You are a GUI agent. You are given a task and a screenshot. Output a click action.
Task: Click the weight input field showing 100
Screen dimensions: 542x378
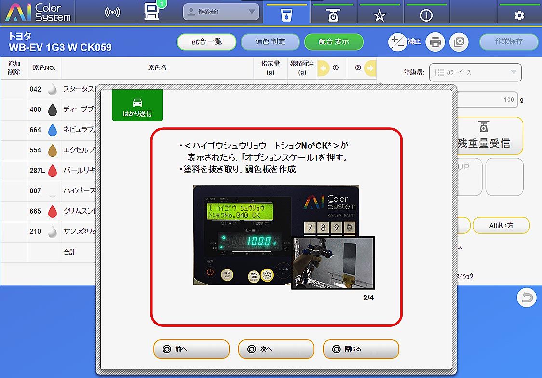487,100
